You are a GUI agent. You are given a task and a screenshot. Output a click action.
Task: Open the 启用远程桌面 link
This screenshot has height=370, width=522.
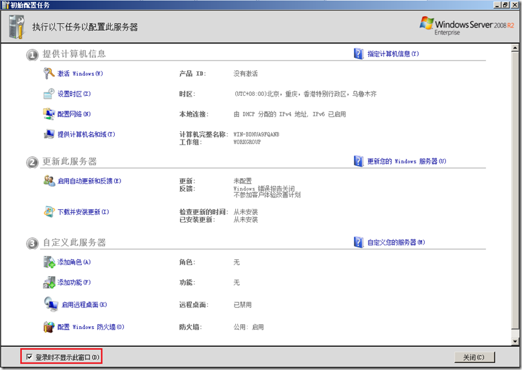pos(84,304)
